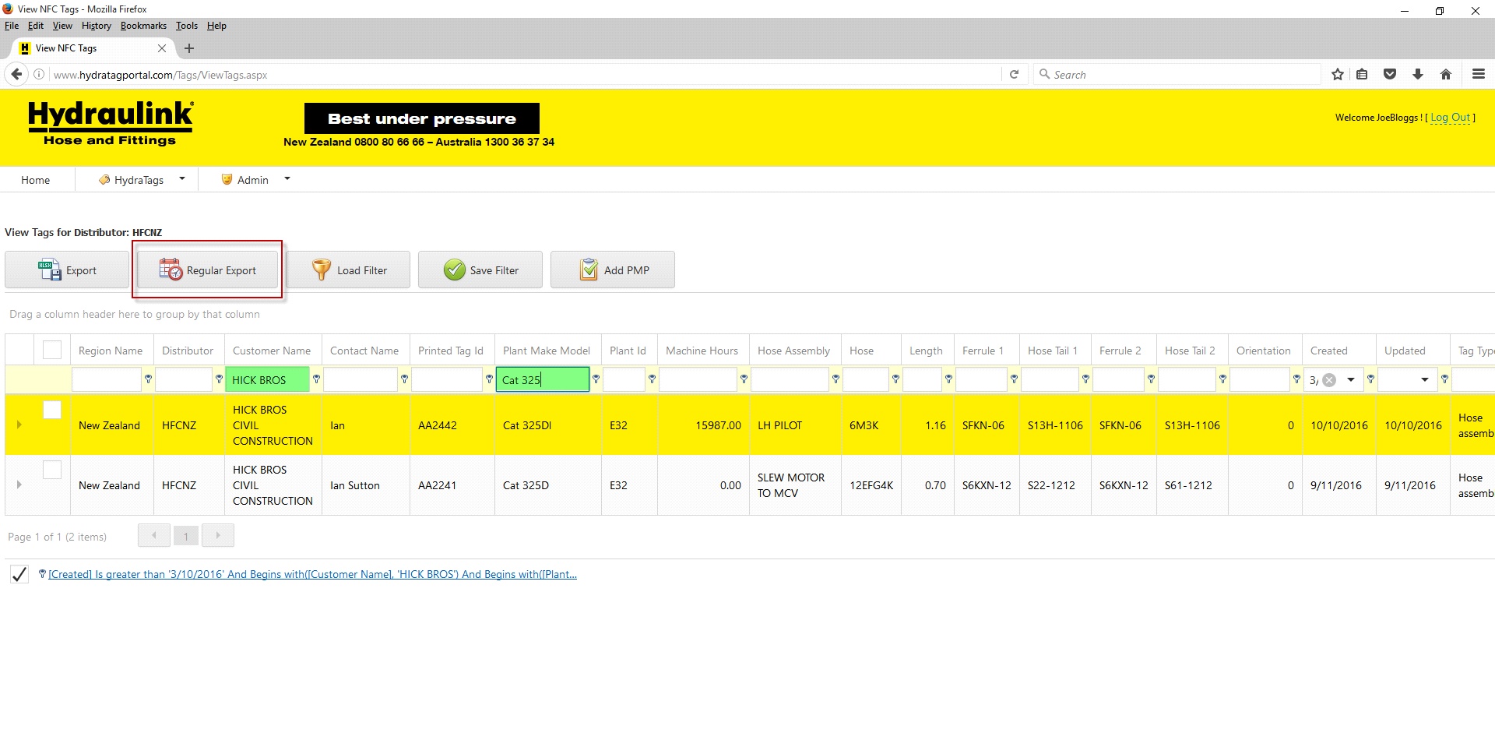Image resolution: width=1495 pixels, height=740 pixels.
Task: Click the bookmark star icon
Action: click(x=1338, y=75)
